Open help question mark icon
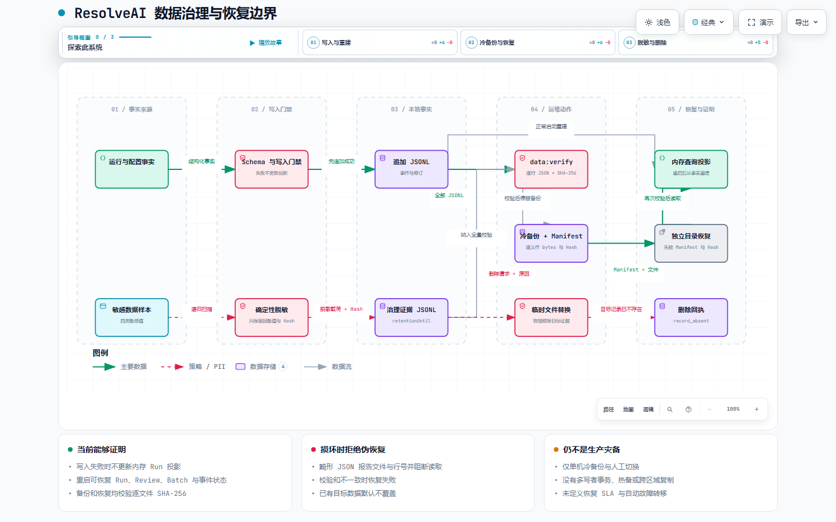 click(x=689, y=409)
